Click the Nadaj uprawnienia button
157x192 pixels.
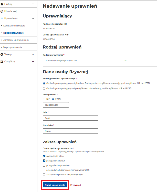[x=55, y=185]
